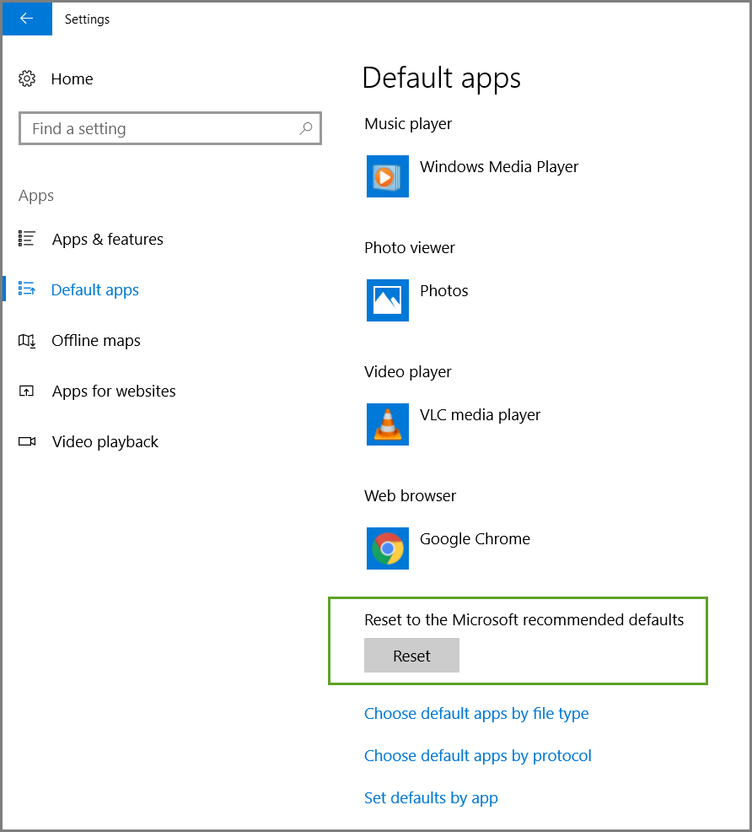Click the Windows Media Player icon
Screen dimensions: 752x832
[x=388, y=176]
